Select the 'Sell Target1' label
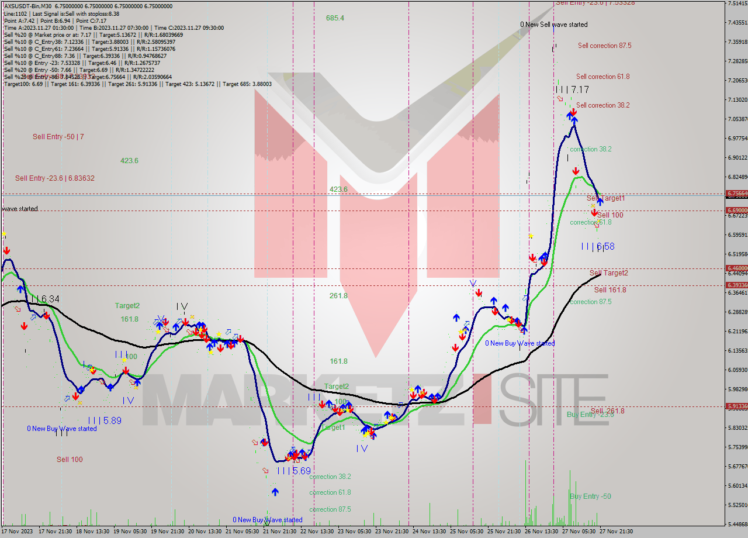 click(x=605, y=199)
